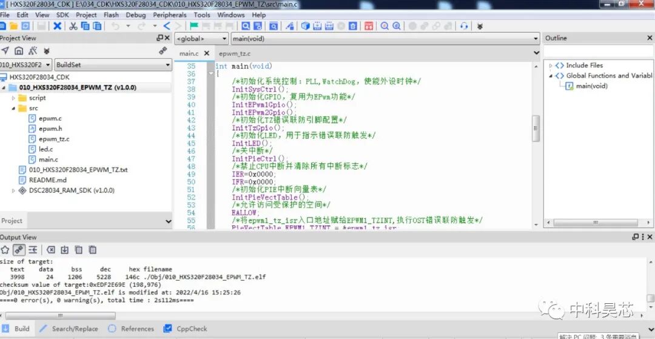Toggle the green bookmark flag icon
This screenshot has width=655, height=339.
point(194,26)
